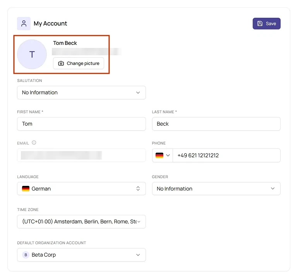Click the German flag in phone field
298x279 pixels.
coord(159,155)
